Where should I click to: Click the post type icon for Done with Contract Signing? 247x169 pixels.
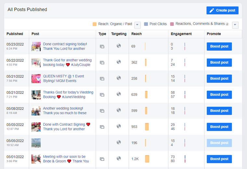tap(102, 127)
